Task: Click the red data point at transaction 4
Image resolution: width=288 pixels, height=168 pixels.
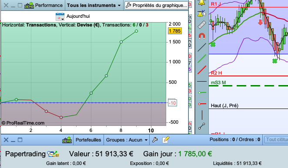Action: point(61,118)
